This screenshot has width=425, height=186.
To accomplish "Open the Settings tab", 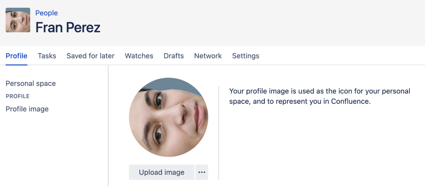I will (245, 56).
